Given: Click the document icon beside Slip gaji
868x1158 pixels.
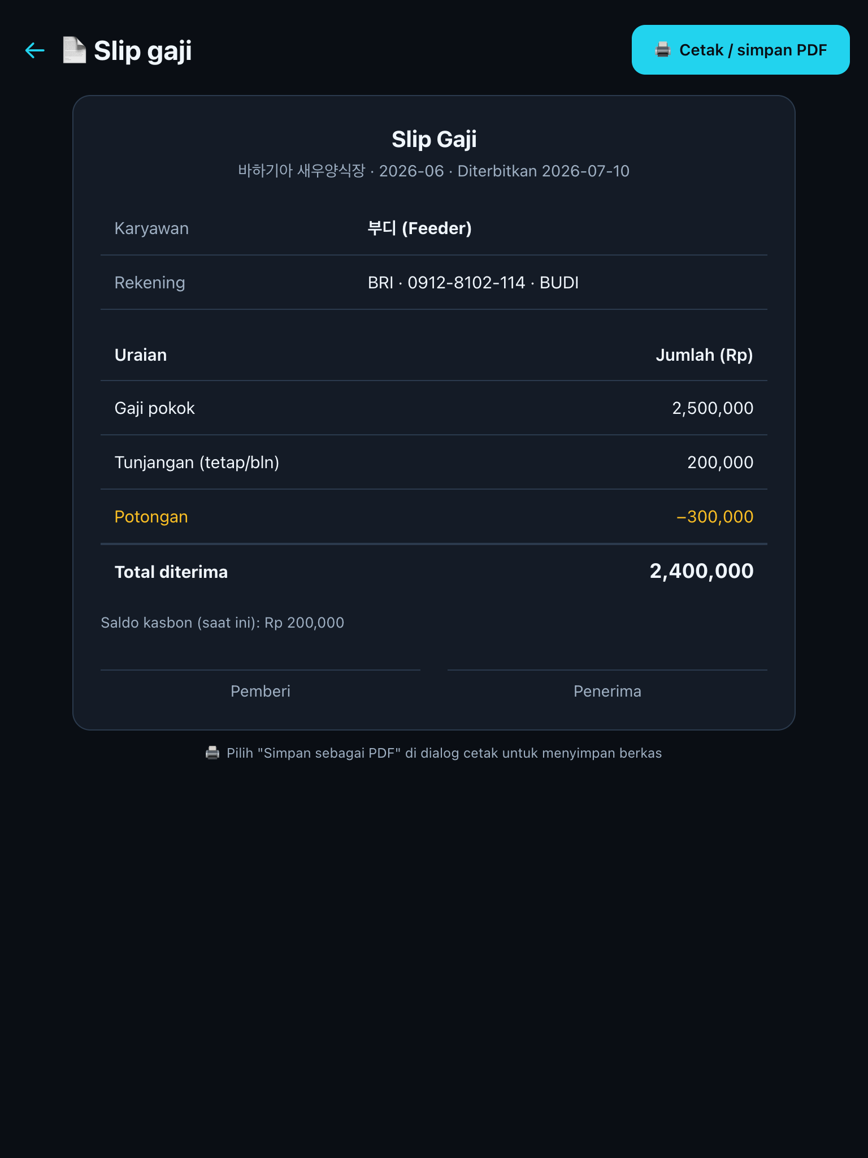Looking at the screenshot, I should (x=74, y=50).
